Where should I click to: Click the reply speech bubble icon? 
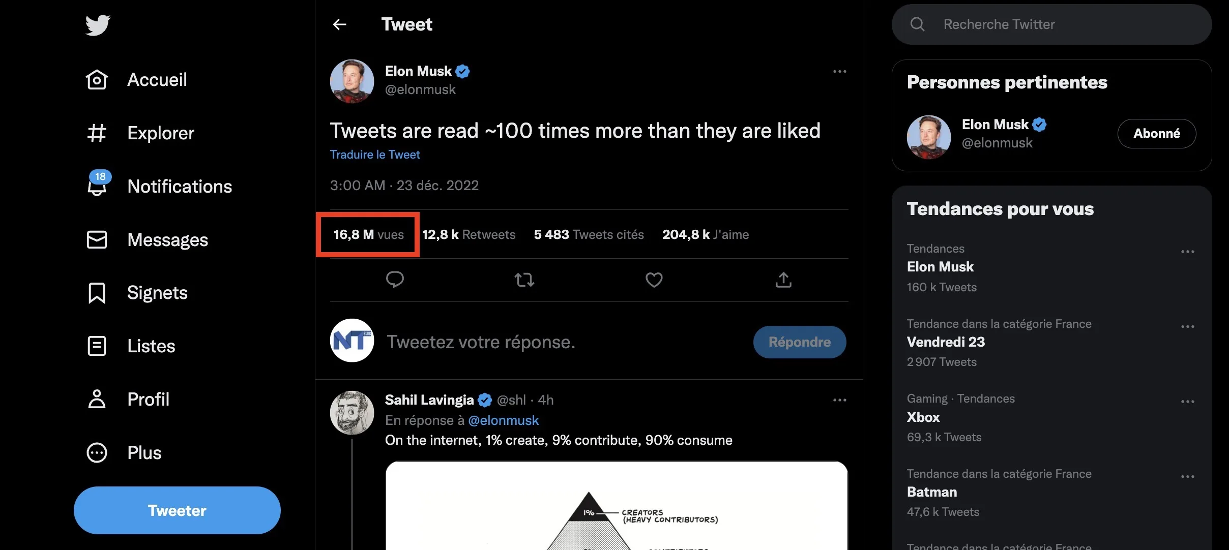click(395, 280)
